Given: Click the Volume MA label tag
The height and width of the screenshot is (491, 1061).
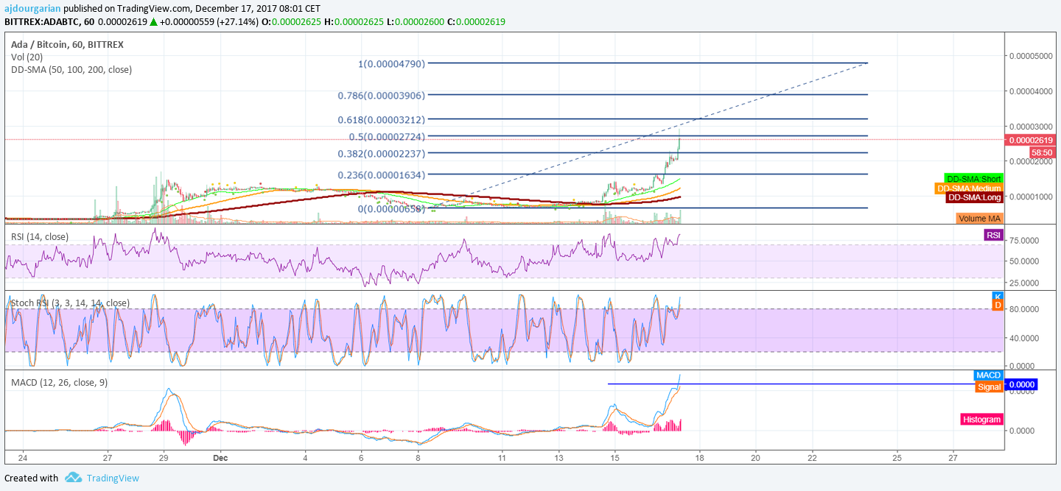Looking at the screenshot, I should pyautogui.click(x=979, y=218).
